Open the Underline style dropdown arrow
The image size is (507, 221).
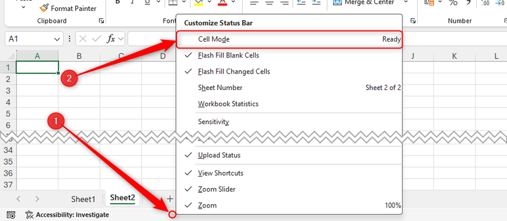click(x=158, y=2)
